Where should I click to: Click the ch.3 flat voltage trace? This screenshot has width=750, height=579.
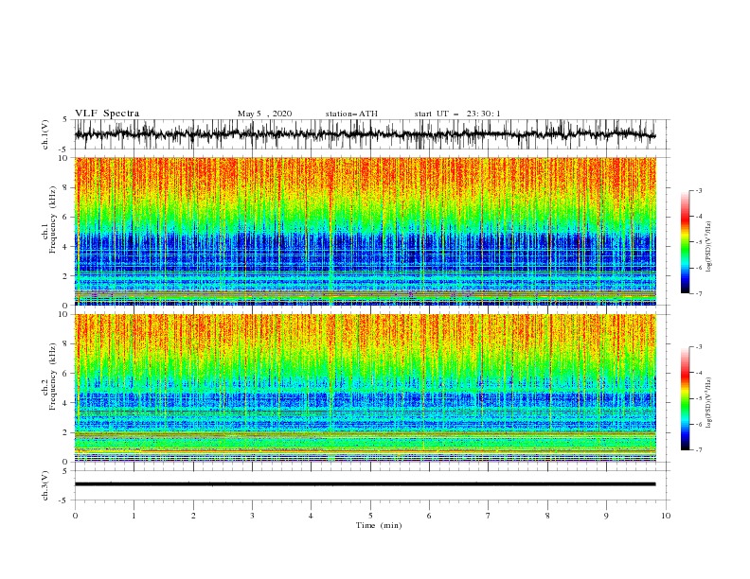365,484
